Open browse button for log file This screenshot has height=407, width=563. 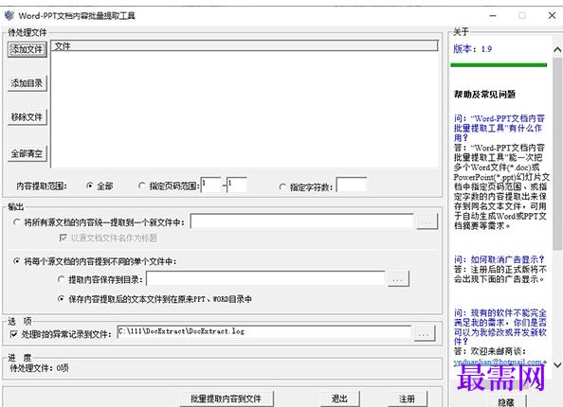(x=425, y=333)
